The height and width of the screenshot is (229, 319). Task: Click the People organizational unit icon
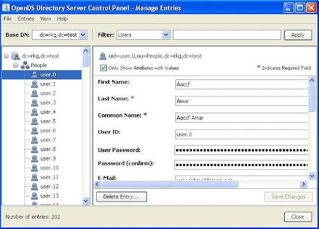coord(25,65)
